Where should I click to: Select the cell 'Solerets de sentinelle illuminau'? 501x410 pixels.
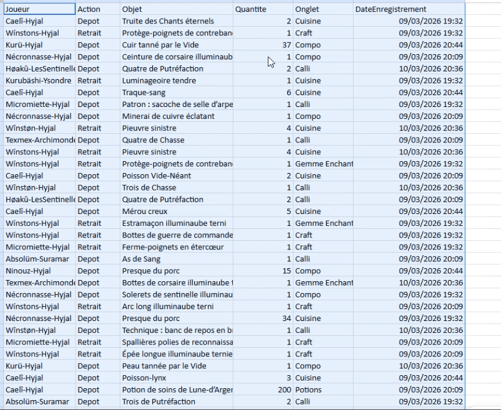pos(177,294)
